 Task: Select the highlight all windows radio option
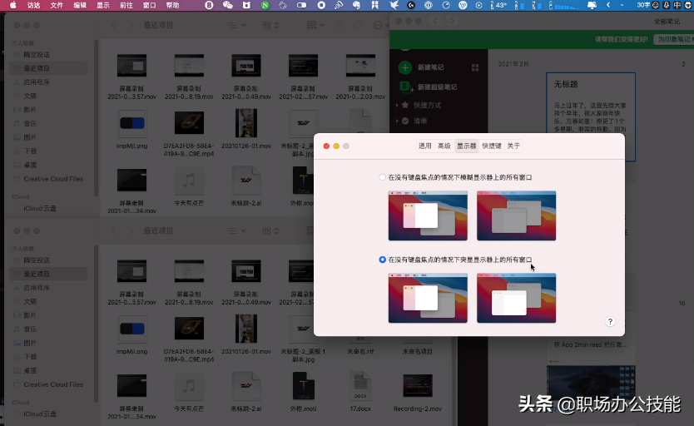383,260
